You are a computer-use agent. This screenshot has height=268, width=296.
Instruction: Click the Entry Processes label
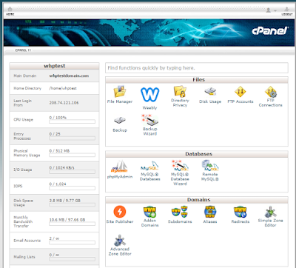tap(22, 136)
